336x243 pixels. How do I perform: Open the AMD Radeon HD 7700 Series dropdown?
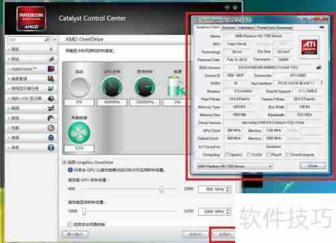(x=235, y=166)
